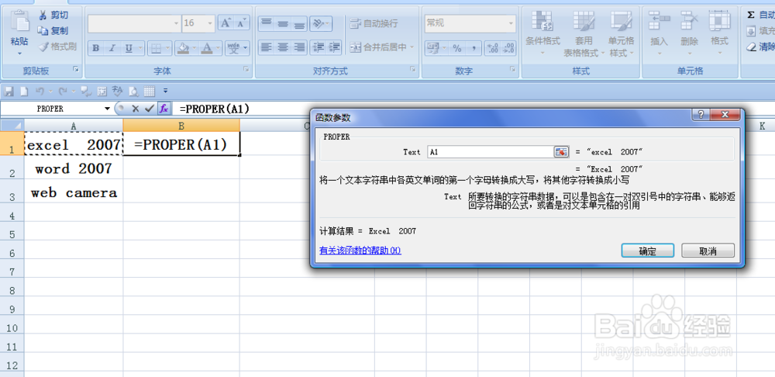Open the Fill Color dropdown arrow

pos(195,48)
